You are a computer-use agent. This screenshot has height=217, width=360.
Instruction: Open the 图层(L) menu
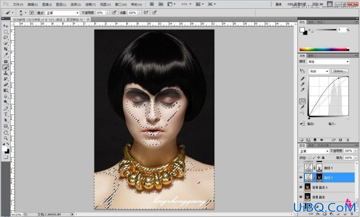tap(61, 4)
